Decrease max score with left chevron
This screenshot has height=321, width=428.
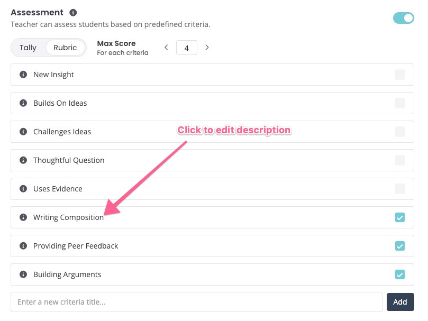166,48
